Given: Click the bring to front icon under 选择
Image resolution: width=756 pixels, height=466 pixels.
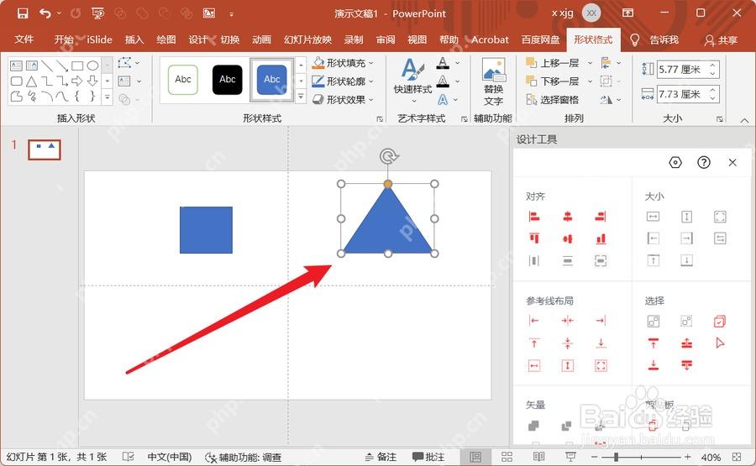Looking at the screenshot, I should point(653,343).
